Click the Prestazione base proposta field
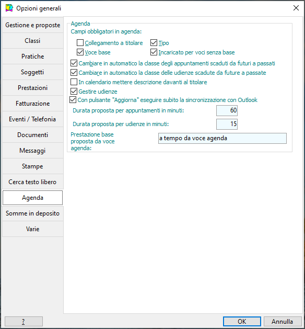This screenshot has height=329, width=305. point(222,138)
